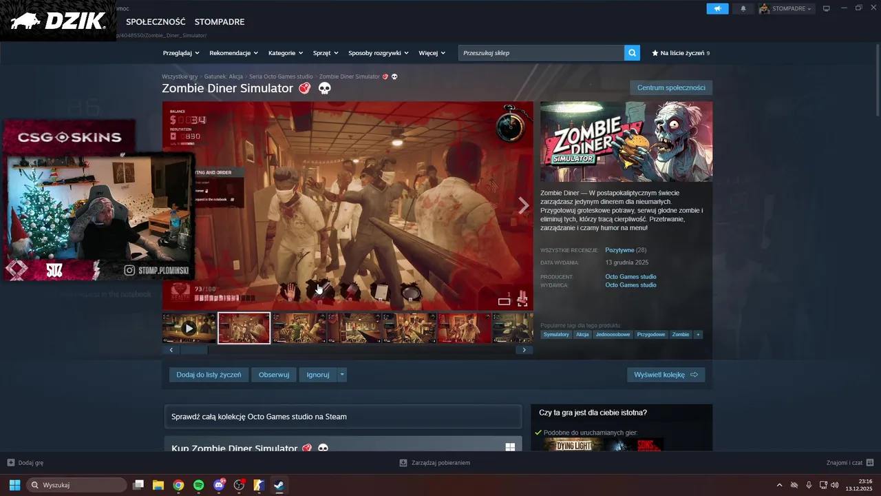The image size is (881, 496).
Task: Click the Wyszukaj taskbar search box
Action: 76,485
